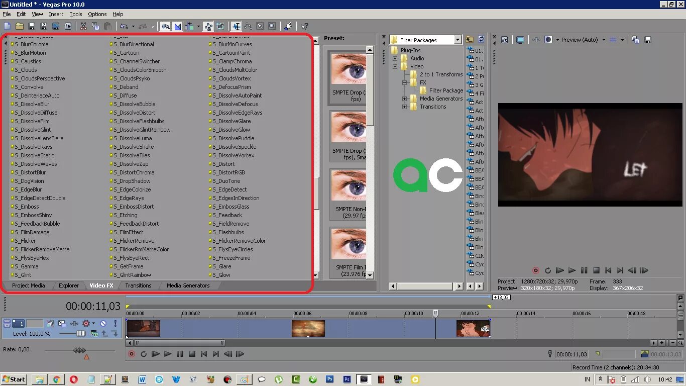Viewport: 686px width, 386px height.
Task: Open the Options menu
Action: (x=97, y=14)
